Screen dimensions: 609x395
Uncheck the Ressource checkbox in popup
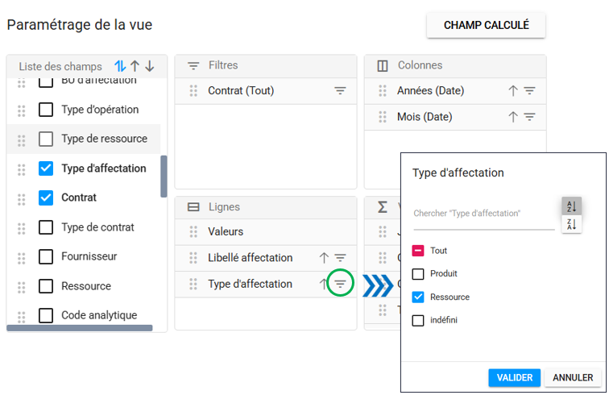418,297
